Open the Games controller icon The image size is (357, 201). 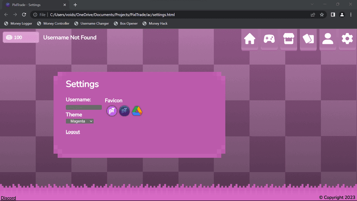click(x=269, y=39)
